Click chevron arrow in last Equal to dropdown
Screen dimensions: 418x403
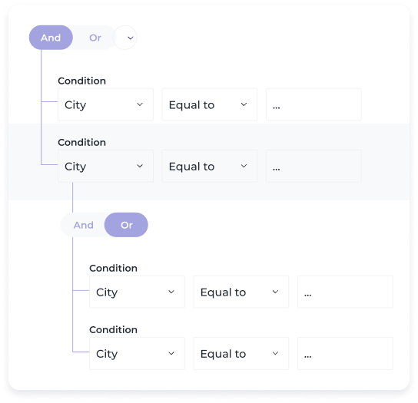pos(275,353)
